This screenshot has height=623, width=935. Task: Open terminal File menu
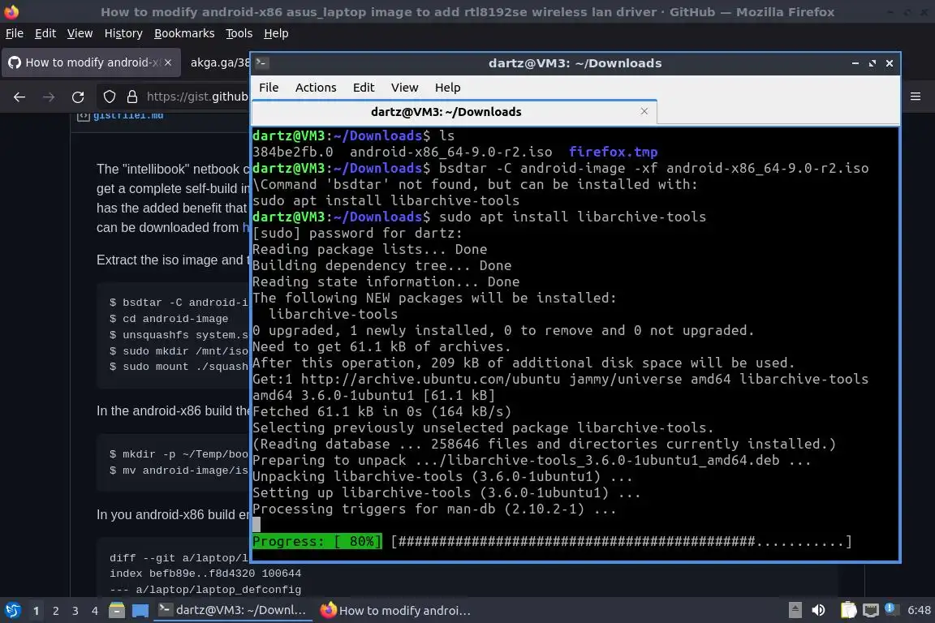(x=269, y=87)
